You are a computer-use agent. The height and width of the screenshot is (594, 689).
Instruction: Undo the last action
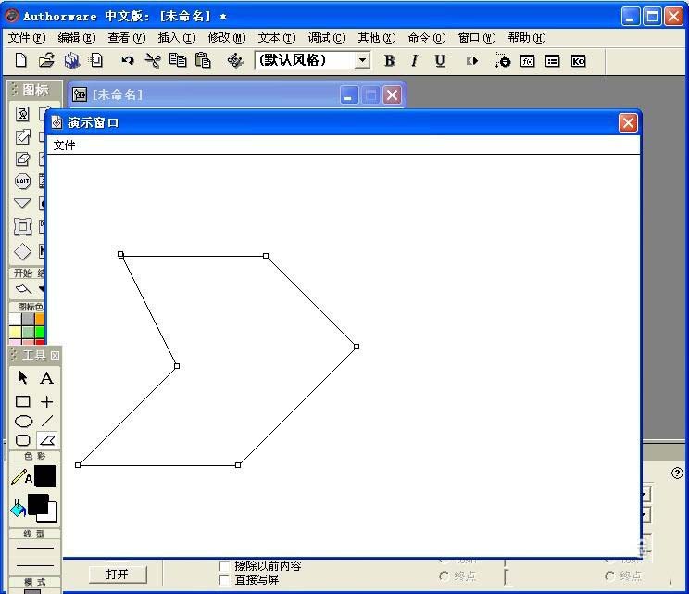point(128,60)
